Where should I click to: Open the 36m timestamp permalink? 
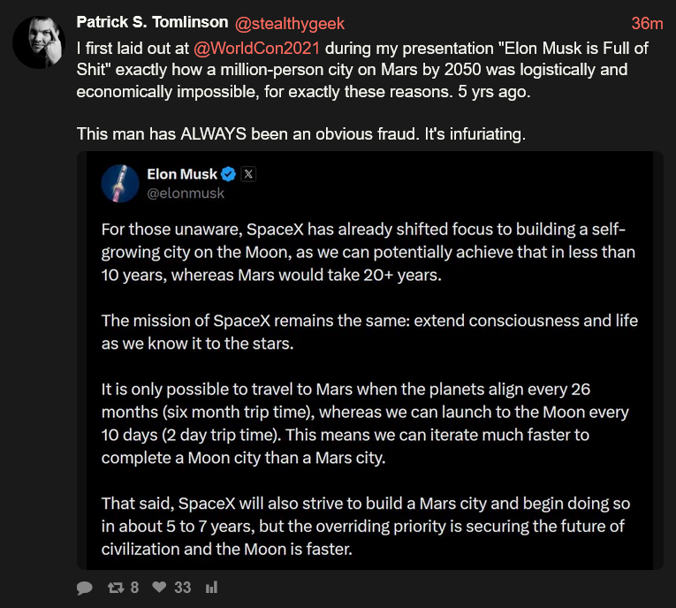point(647,24)
